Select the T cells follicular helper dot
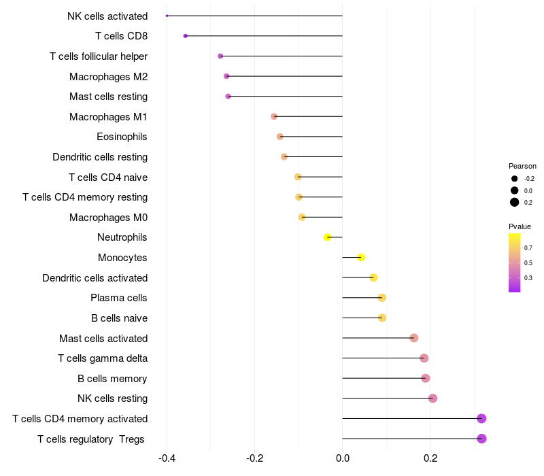 tap(220, 56)
